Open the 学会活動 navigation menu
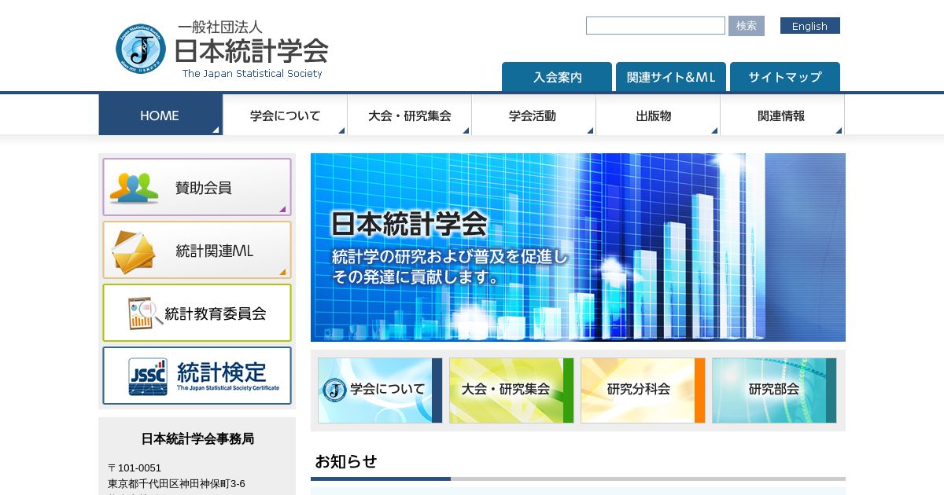 click(x=533, y=115)
